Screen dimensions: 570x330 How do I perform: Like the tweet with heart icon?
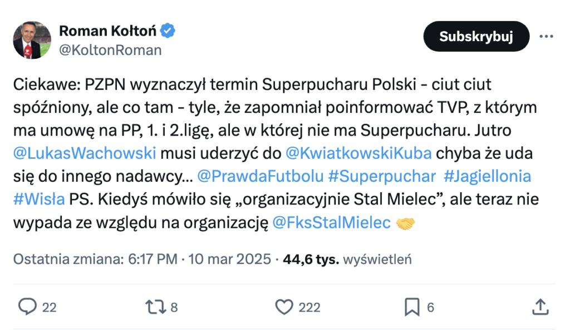pos(284,306)
